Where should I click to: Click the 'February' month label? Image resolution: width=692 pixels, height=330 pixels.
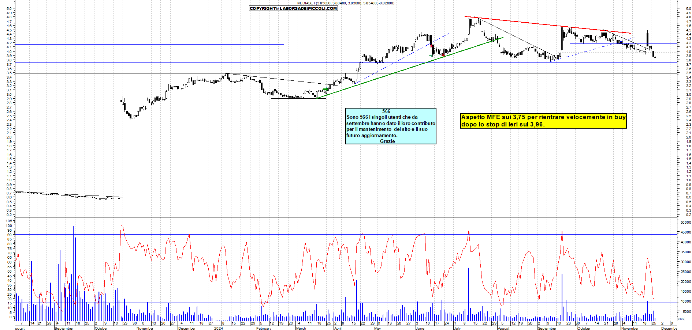pyautogui.click(x=264, y=328)
